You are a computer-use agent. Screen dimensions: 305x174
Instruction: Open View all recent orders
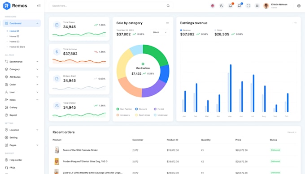[x=292, y=132]
